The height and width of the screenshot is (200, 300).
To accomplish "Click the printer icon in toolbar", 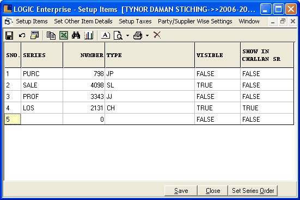I will (x=138, y=35).
